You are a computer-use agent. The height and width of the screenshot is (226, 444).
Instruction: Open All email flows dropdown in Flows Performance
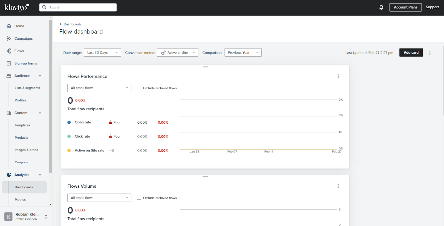pos(99,88)
